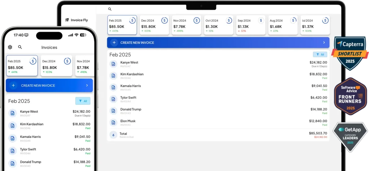Screen dimensions: 369x171
Task: Click the chevron arrow on the tablet Create New Invoice bar
Action: click(324, 42)
